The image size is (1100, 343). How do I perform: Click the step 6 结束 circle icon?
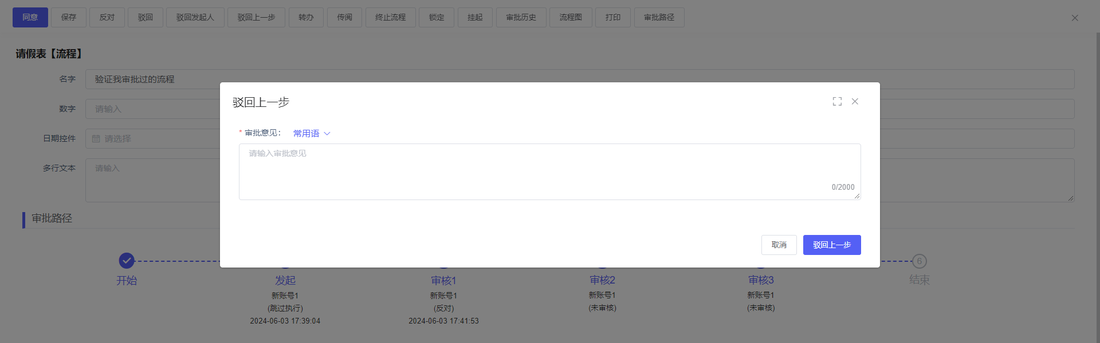(x=919, y=261)
